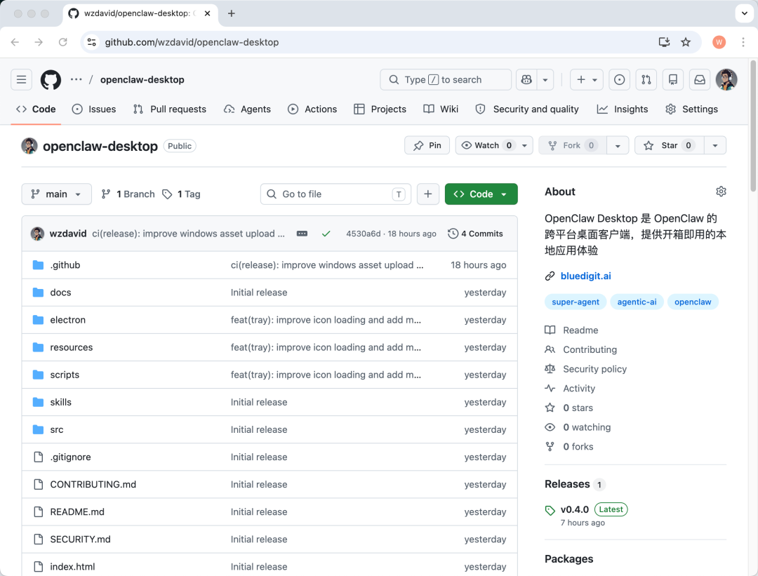Open the Star lists dropdown arrow
This screenshot has height=576, width=758.
click(x=715, y=145)
